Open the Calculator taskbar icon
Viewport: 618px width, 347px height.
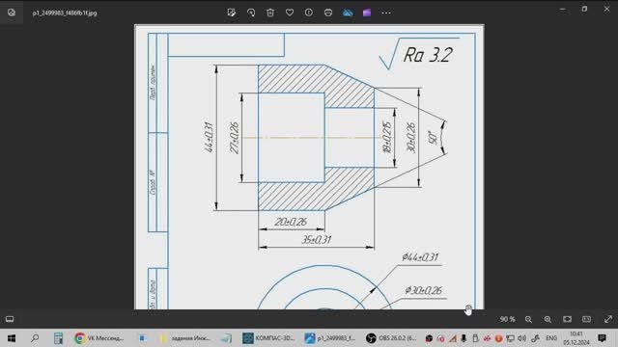(x=58, y=338)
